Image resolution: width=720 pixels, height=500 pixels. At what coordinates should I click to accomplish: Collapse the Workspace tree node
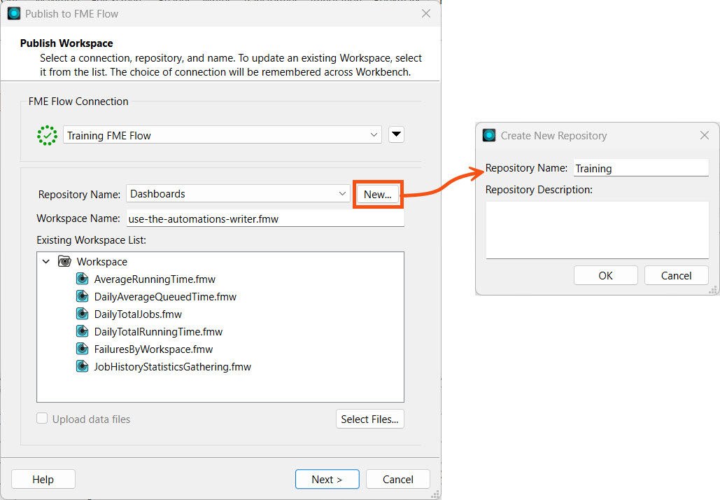click(46, 261)
